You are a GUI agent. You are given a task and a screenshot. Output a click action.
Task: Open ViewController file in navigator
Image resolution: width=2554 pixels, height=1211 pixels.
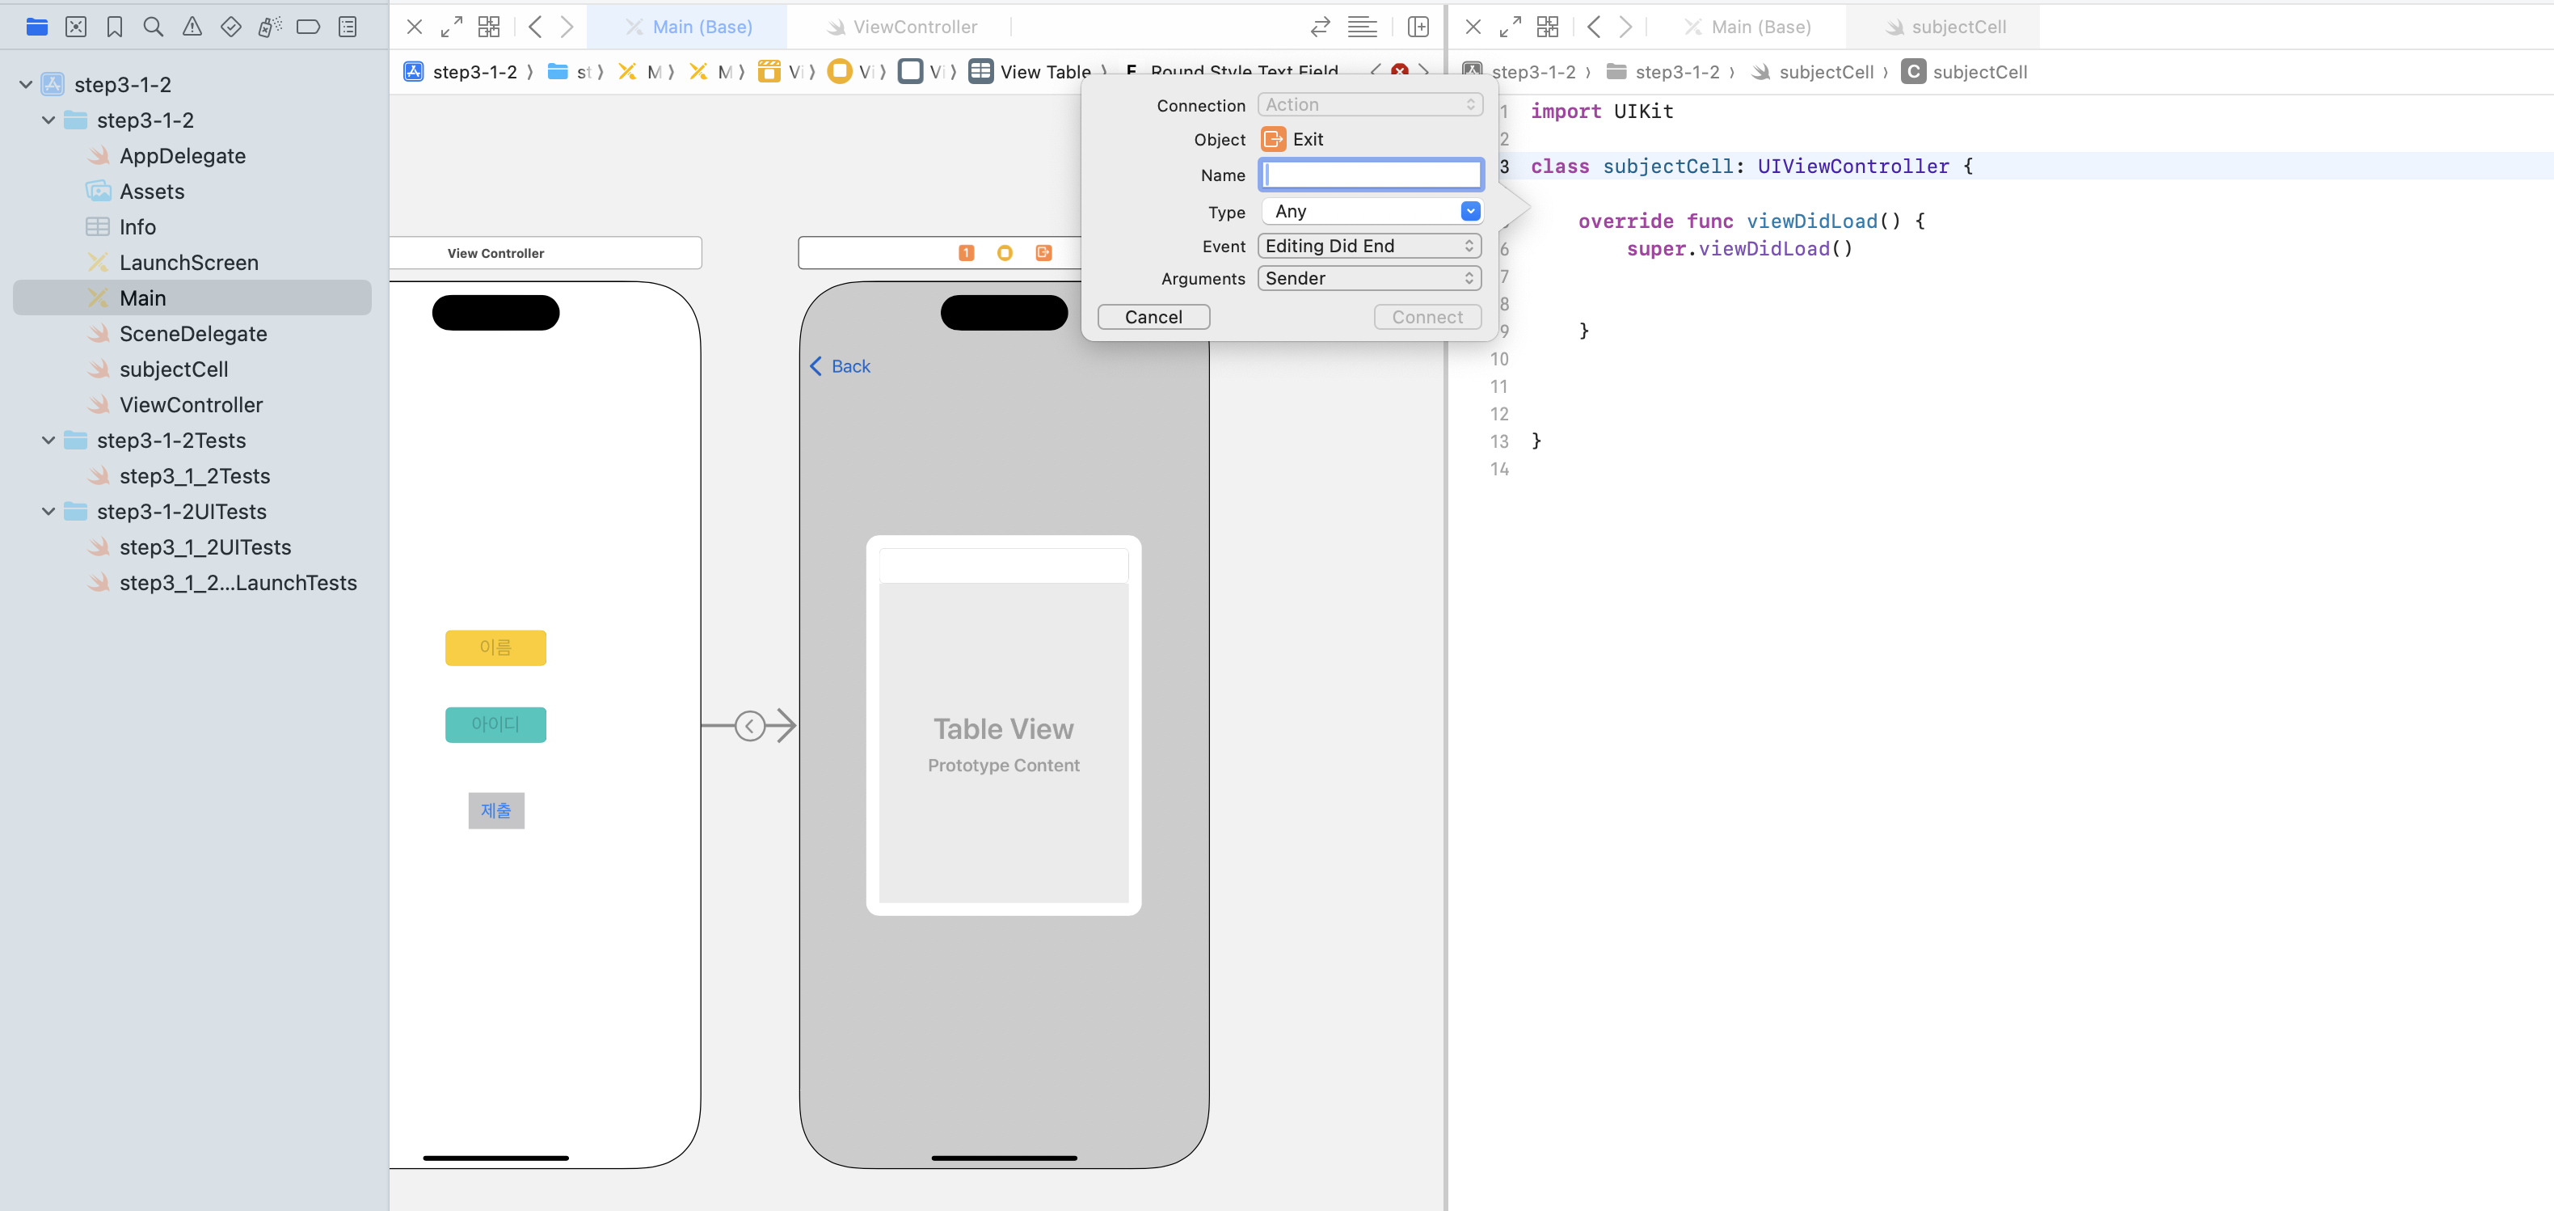click(192, 405)
